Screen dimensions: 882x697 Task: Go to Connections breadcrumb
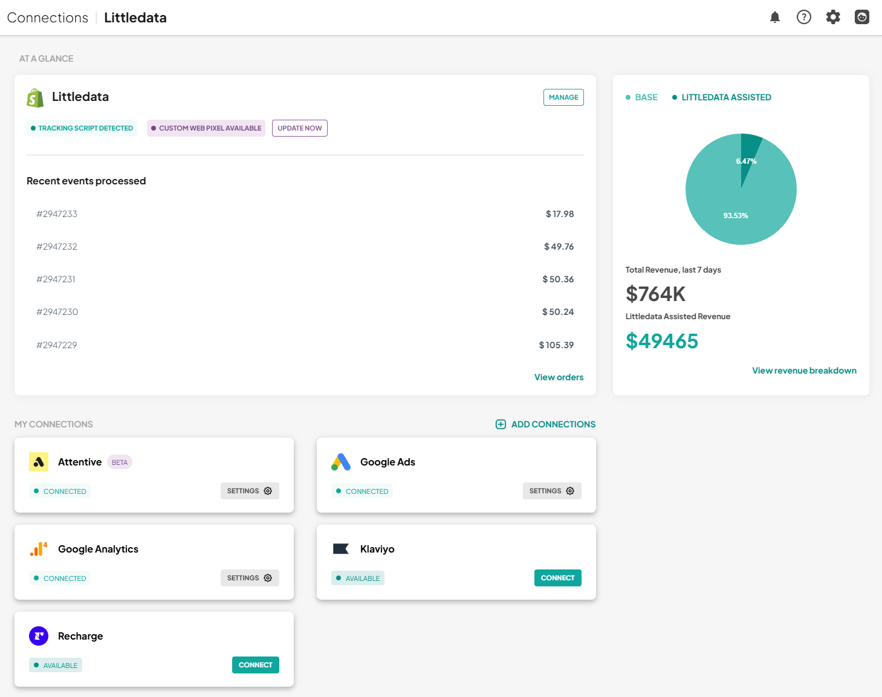(48, 18)
